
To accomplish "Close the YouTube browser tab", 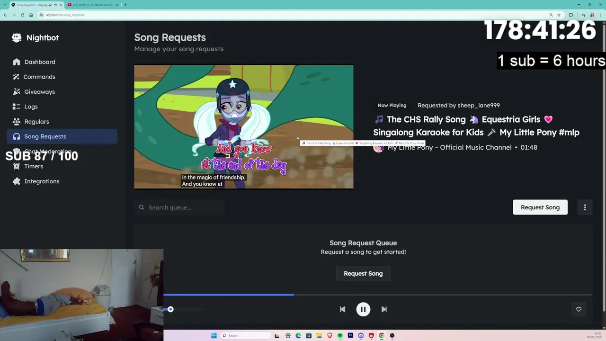I will pyautogui.click(x=117, y=5).
